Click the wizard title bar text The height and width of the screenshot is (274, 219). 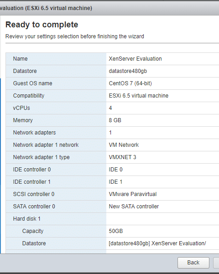[46, 8]
